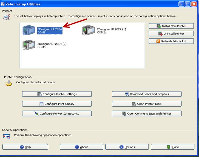The image size is (199, 157).
Task: Click Download Fonts and Graphics
Action: [x=147, y=94]
